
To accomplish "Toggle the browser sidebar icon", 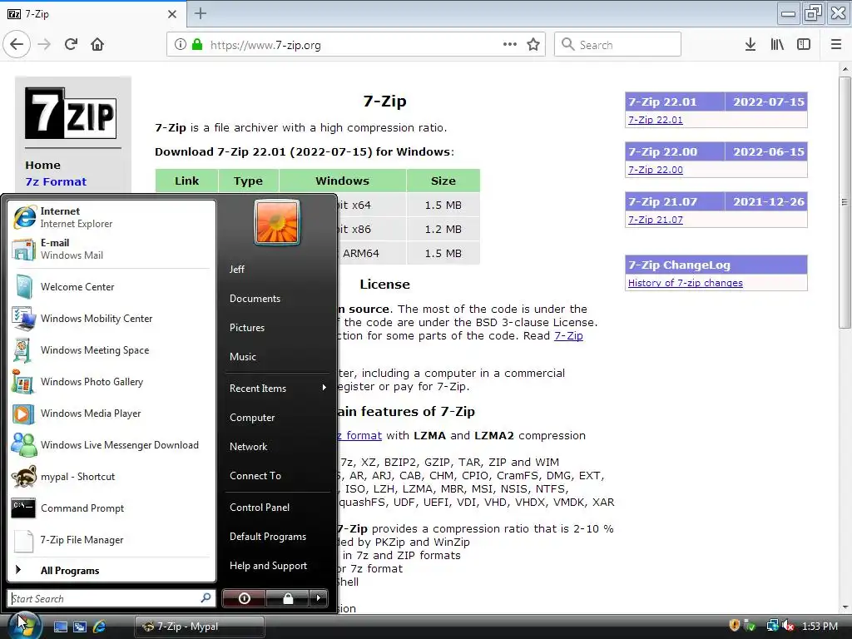I will coord(804,45).
